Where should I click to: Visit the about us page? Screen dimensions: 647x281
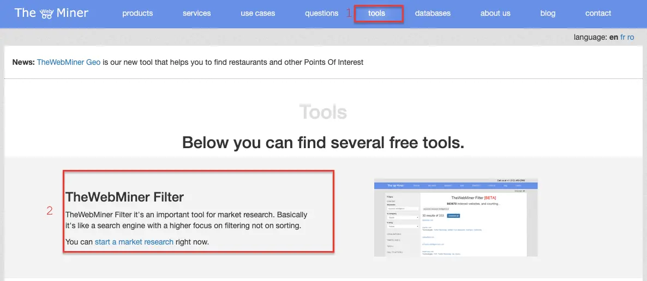495,13
